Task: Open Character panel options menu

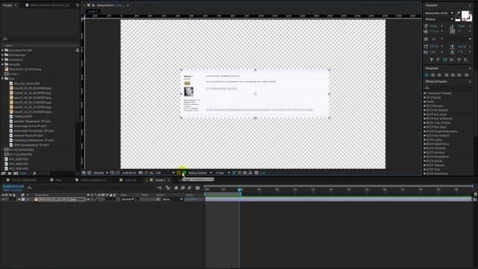Action: coord(470,5)
